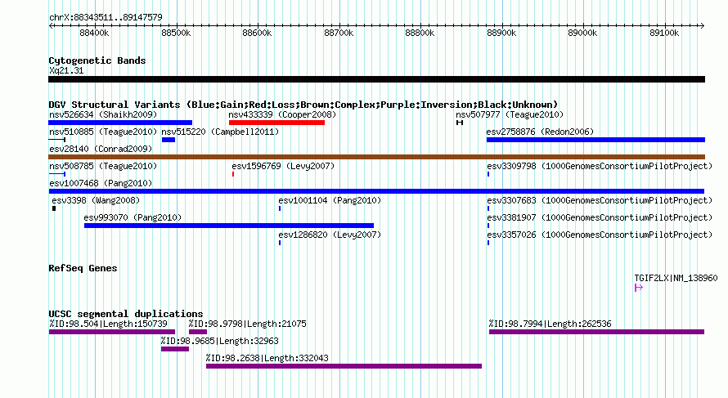This screenshot has width=728, height=398.
Task: Click the nsv515220 (Campbell2011) label
Action: tap(221, 132)
